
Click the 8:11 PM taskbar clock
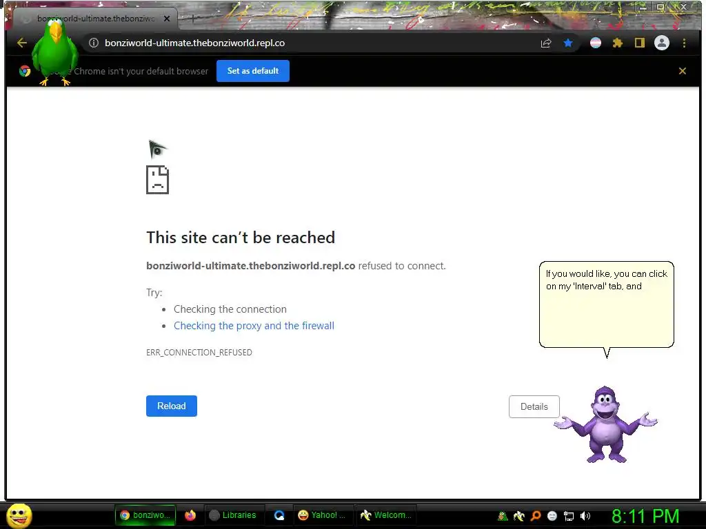(x=645, y=516)
